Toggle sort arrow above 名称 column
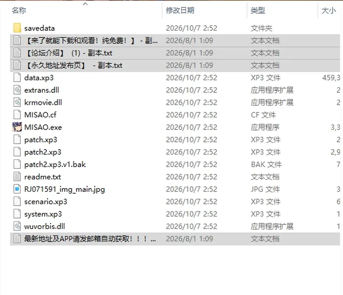This screenshot has width=343, height=295. tap(85, 4)
